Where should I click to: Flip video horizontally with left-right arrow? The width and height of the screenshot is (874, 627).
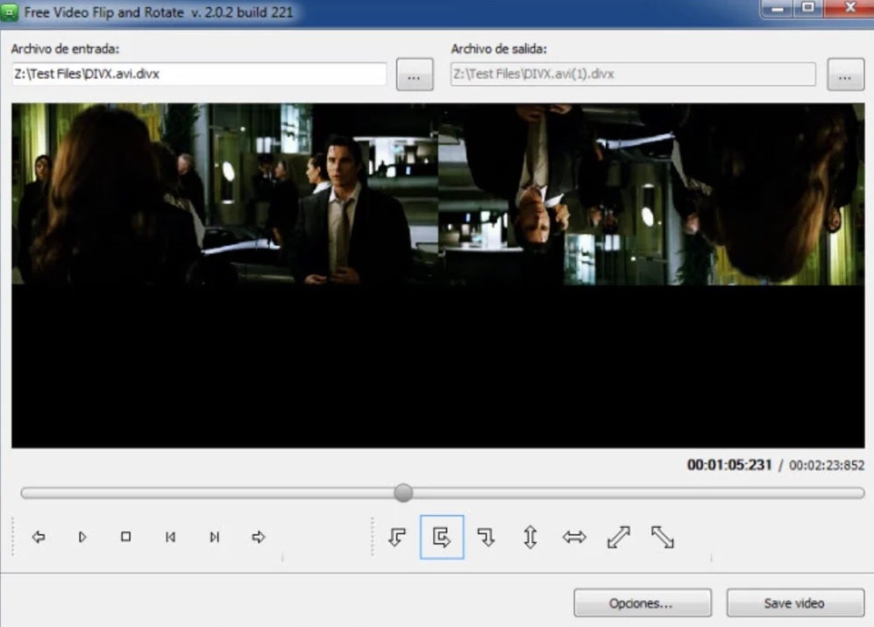click(574, 537)
